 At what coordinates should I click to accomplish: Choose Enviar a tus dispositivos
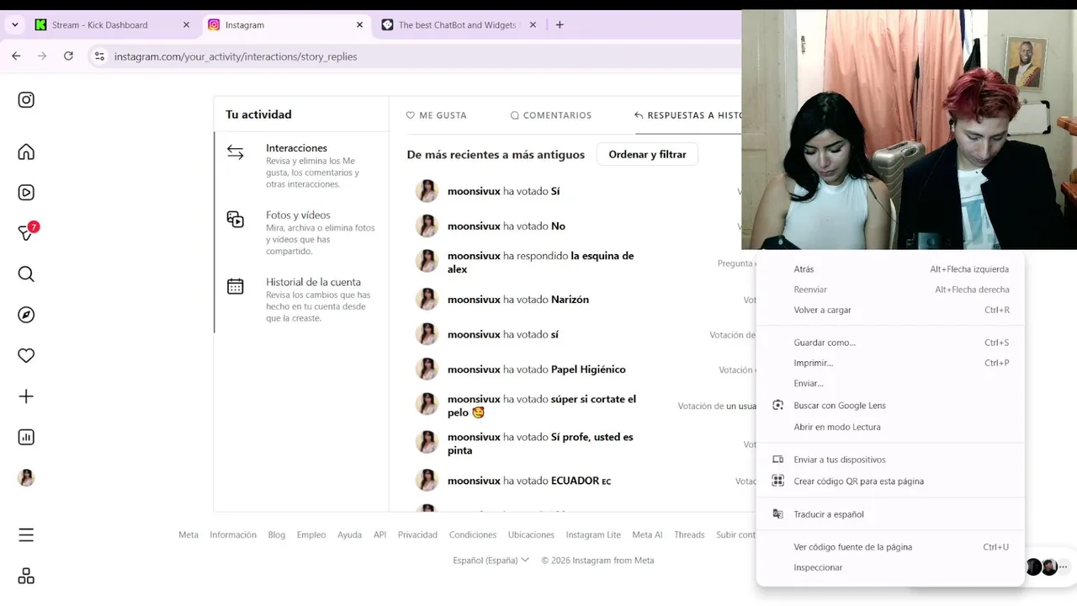[x=890, y=460]
